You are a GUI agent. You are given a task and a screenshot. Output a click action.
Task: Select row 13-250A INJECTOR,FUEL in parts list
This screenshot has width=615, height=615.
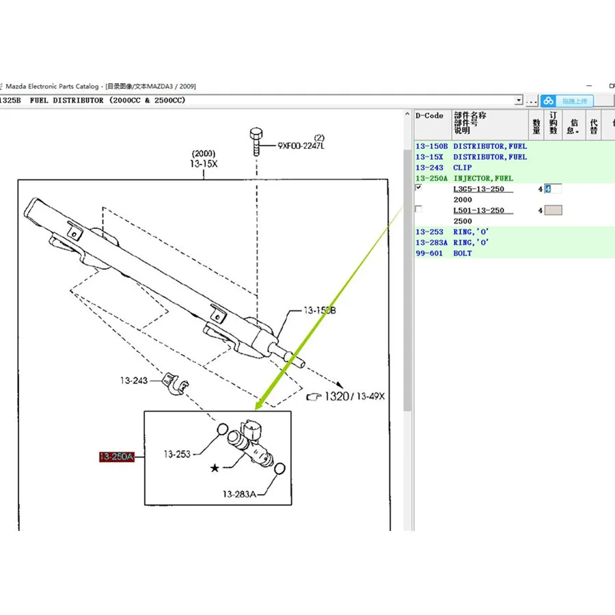click(514, 178)
